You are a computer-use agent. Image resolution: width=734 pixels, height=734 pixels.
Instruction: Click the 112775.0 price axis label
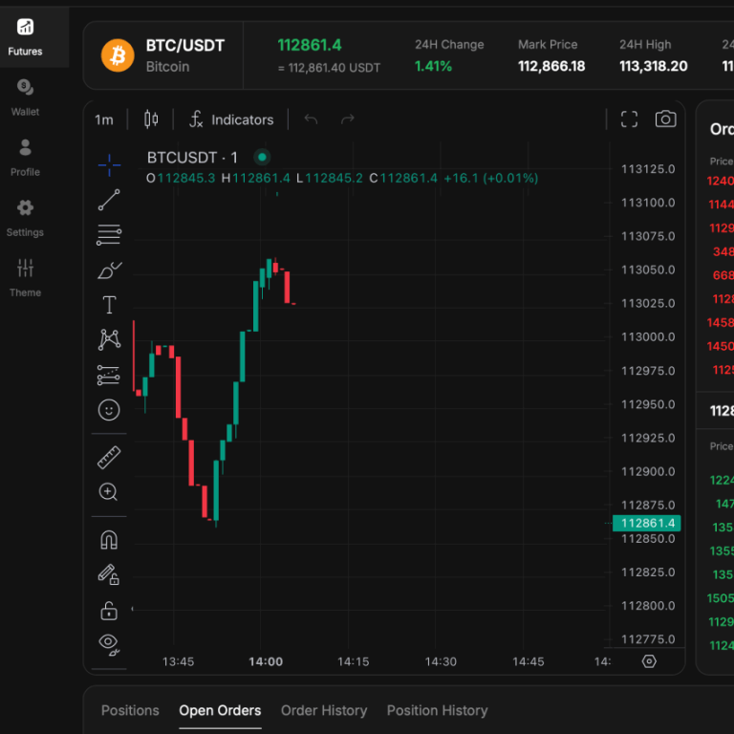coord(648,639)
